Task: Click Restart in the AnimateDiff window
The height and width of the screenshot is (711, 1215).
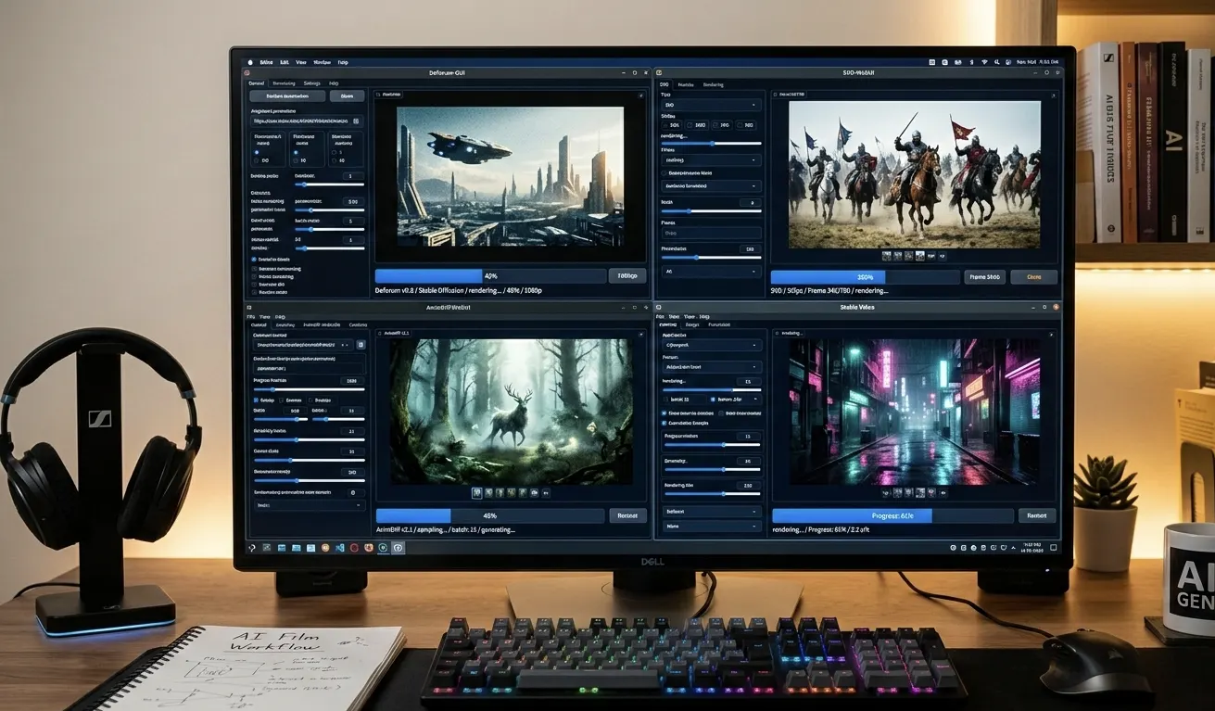Action: (627, 515)
